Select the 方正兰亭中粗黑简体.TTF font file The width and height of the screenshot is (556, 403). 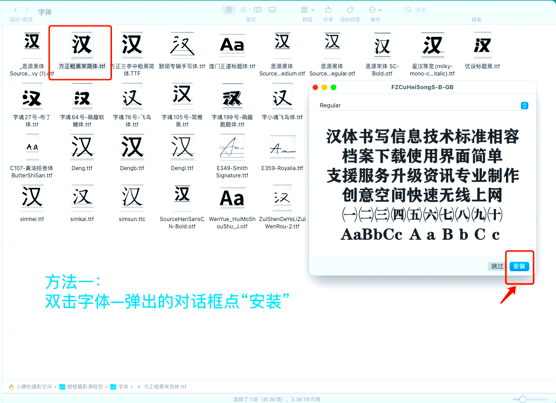coord(132,55)
